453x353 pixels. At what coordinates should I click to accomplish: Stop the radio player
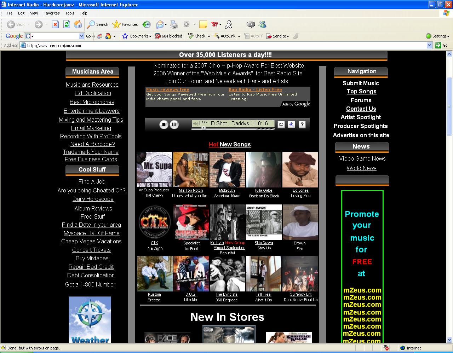(x=164, y=125)
